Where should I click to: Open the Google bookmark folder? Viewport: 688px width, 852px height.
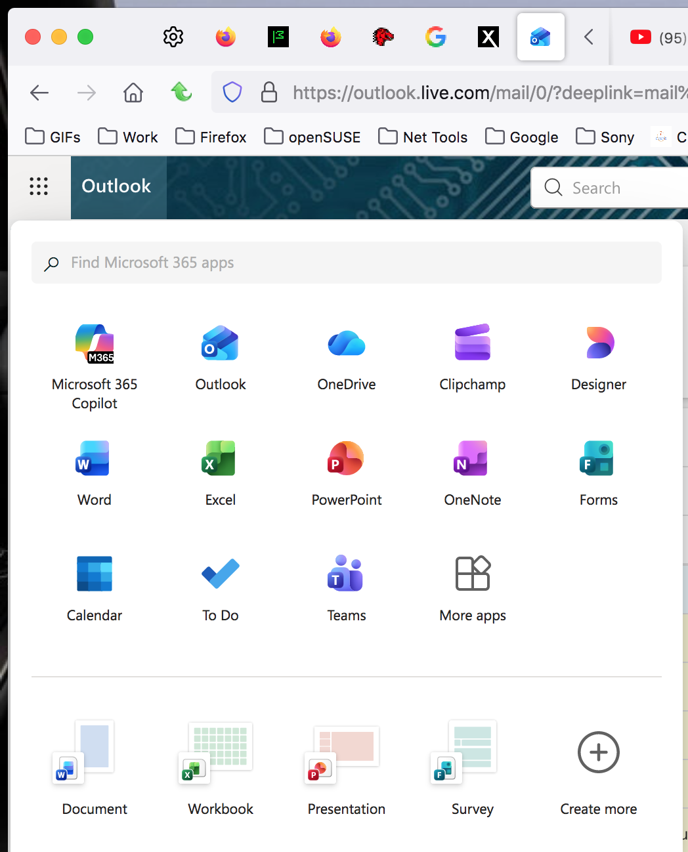pos(522,137)
